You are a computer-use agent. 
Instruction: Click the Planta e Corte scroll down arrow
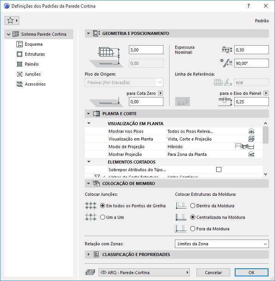click(266, 174)
